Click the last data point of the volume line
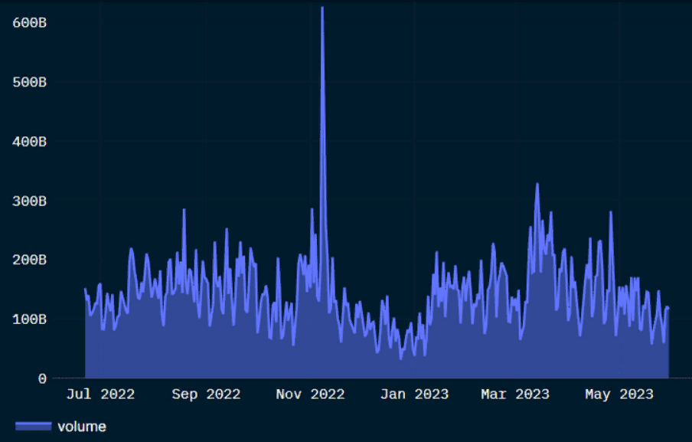692x442 pixels. (668, 308)
